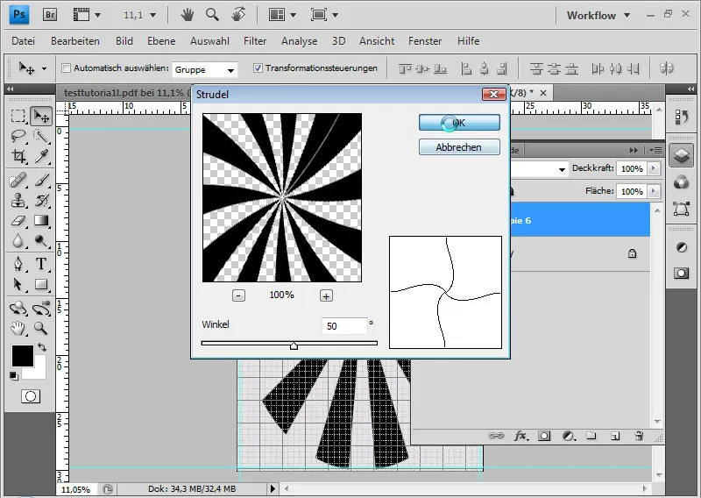Open the Filter menu
Screen dimensions: 701x498
coord(255,41)
